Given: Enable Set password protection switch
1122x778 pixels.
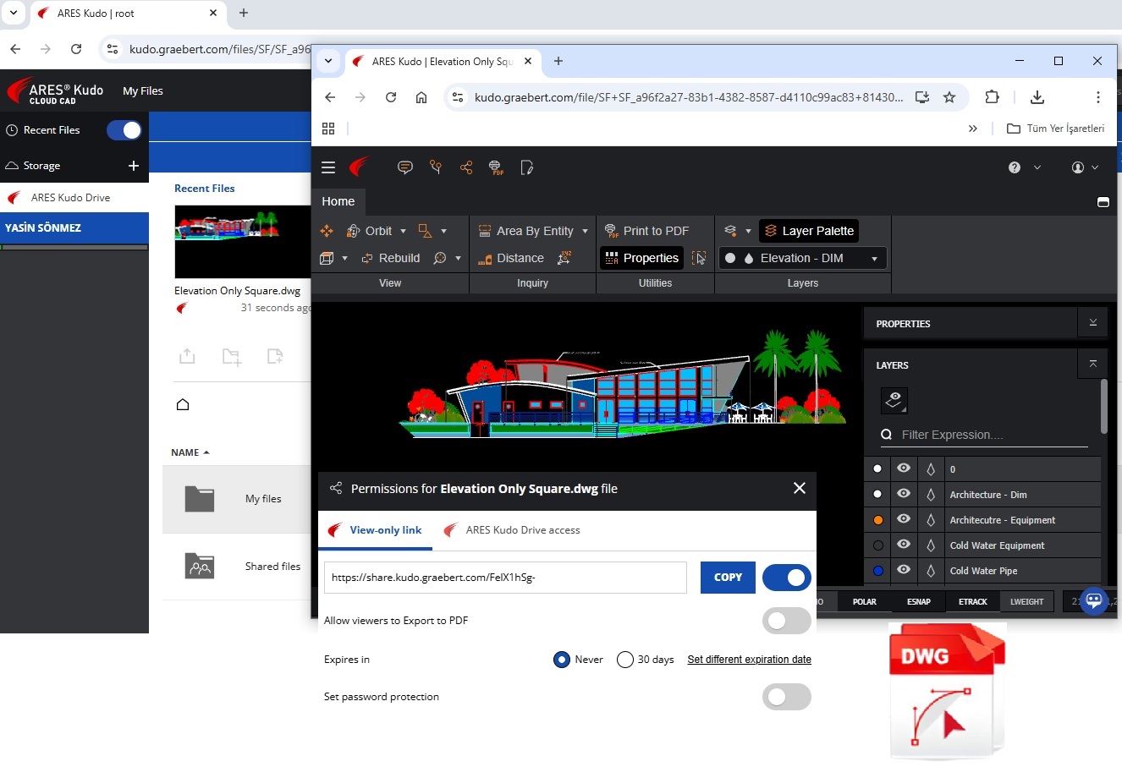Looking at the screenshot, I should 787,697.
